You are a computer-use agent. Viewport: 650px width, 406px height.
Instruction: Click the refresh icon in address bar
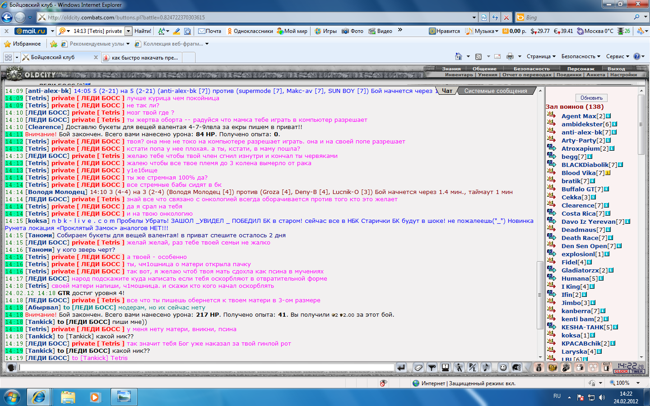(495, 17)
